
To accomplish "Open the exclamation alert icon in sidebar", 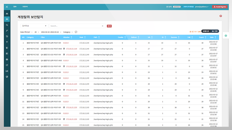I will point(7,59).
